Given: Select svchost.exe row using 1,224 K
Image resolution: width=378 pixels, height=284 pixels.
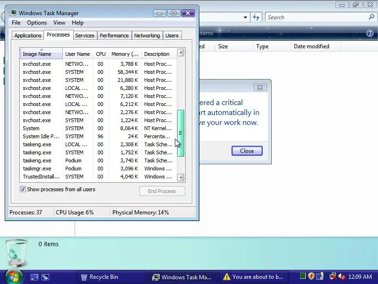Looking at the screenshot, I should (x=98, y=120).
